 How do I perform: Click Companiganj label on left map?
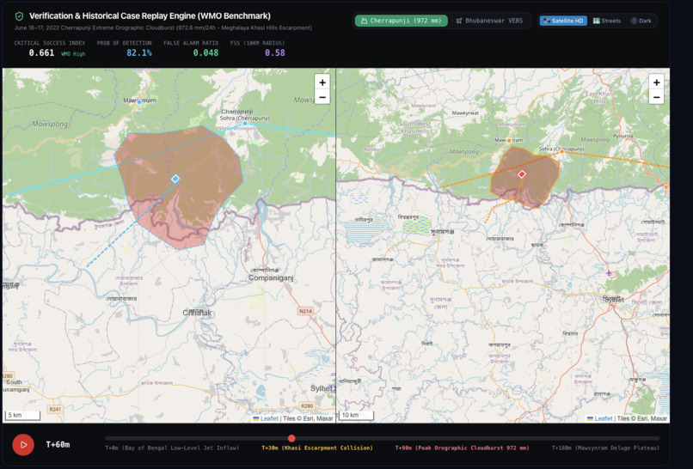(271, 277)
